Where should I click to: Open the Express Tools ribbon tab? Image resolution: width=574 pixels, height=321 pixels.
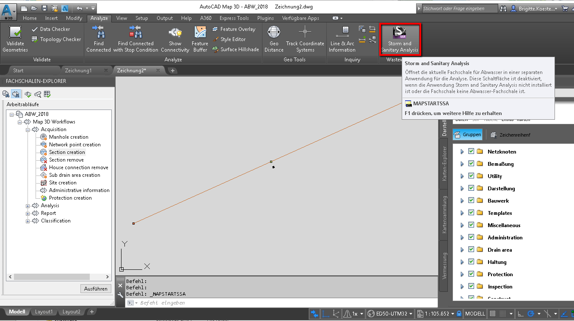pos(234,18)
